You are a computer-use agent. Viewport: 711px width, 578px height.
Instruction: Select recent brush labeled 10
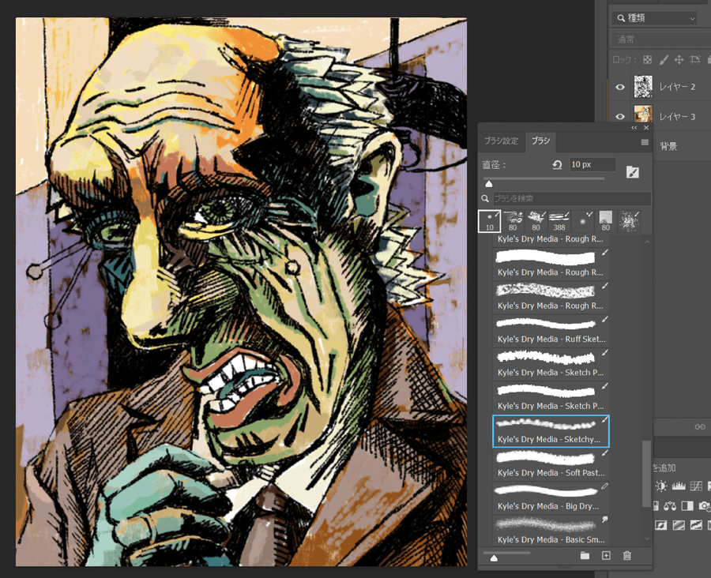(490, 221)
